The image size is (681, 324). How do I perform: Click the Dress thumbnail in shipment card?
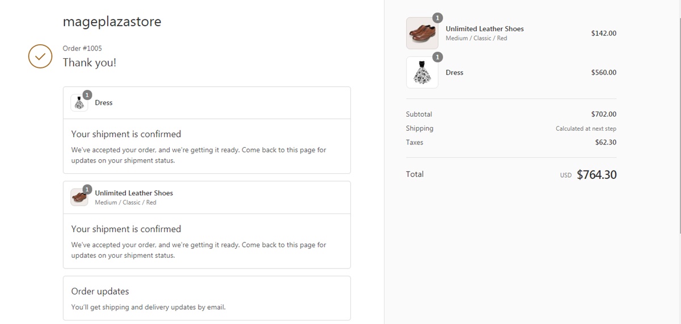click(x=79, y=103)
